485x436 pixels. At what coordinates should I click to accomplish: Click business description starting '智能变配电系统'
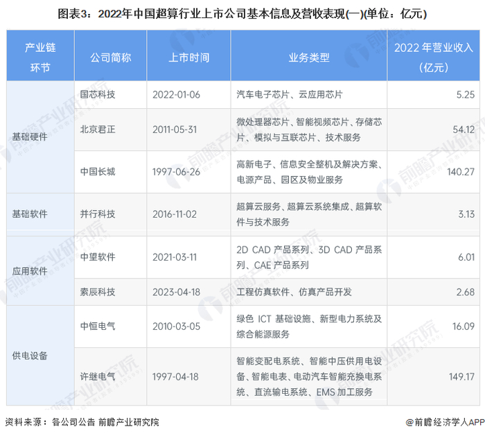[x=309, y=376]
